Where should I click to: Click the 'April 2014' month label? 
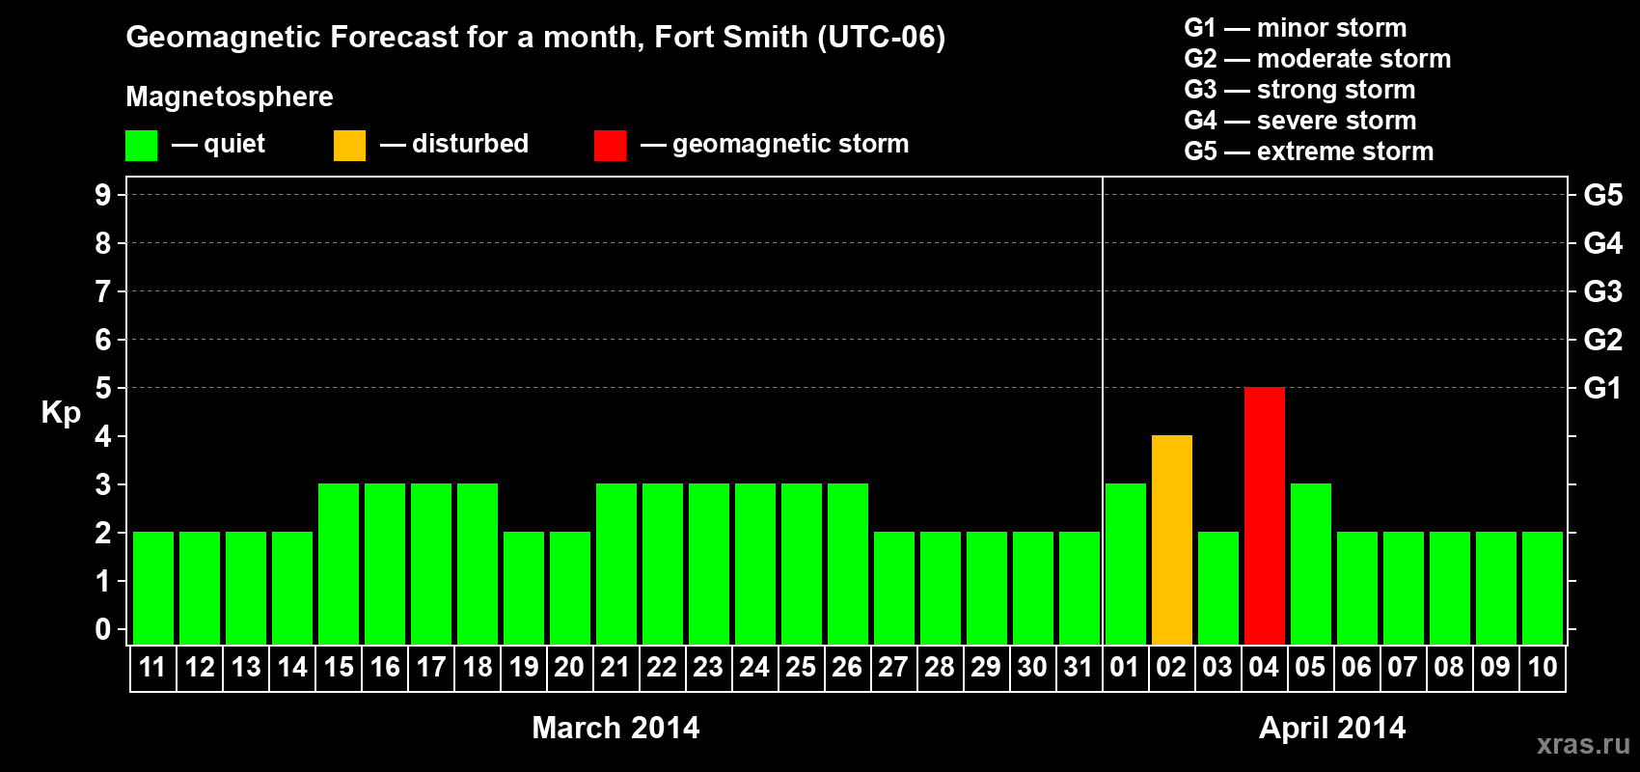(1332, 728)
